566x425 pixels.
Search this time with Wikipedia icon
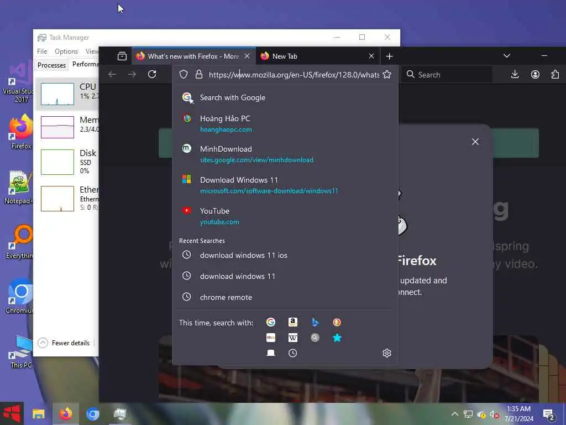[x=293, y=338]
